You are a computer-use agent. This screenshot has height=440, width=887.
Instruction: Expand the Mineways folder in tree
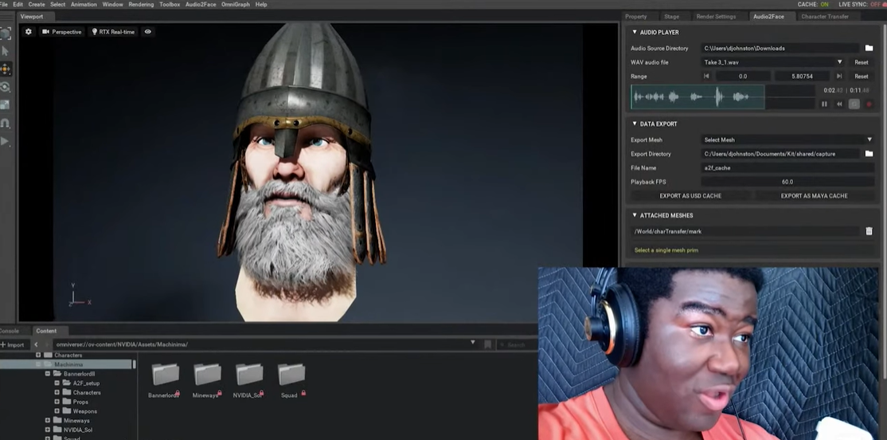point(48,420)
